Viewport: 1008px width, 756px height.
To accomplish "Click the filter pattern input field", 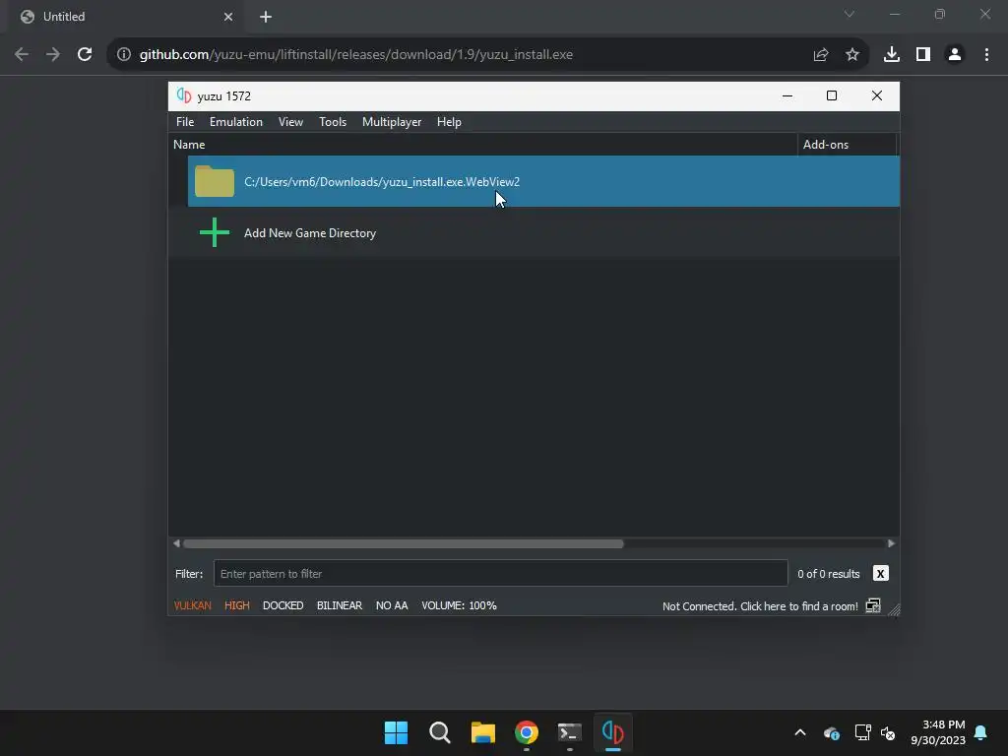I will [x=500, y=574].
